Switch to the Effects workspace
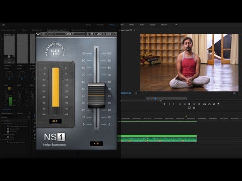 (x=132, y=25)
